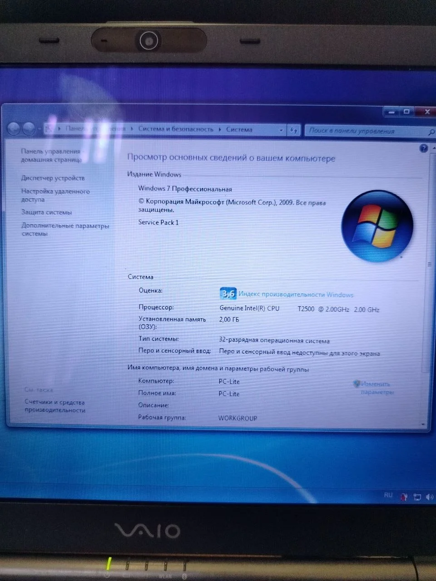The width and height of the screenshot is (436, 581).
Task: Click the RU language indicator
Action: point(388,495)
